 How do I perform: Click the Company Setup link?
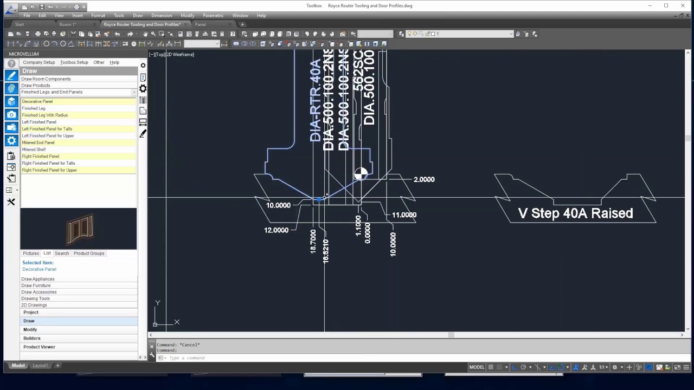(39, 62)
